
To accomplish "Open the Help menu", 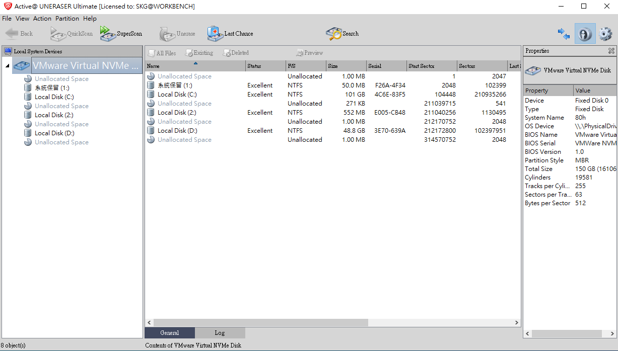I will [x=90, y=19].
